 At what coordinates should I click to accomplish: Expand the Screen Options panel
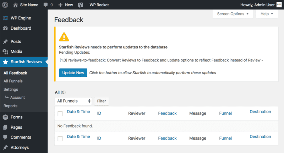(x=233, y=14)
